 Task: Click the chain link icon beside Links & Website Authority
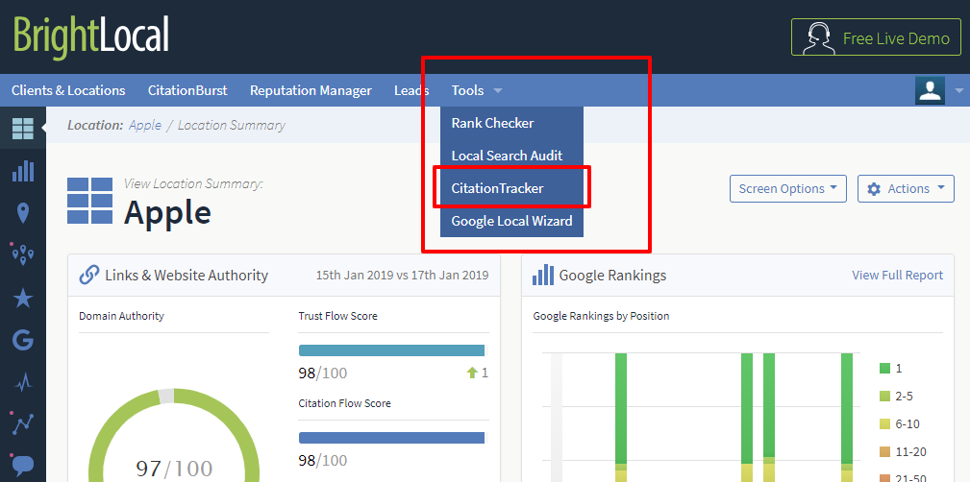tap(89, 275)
